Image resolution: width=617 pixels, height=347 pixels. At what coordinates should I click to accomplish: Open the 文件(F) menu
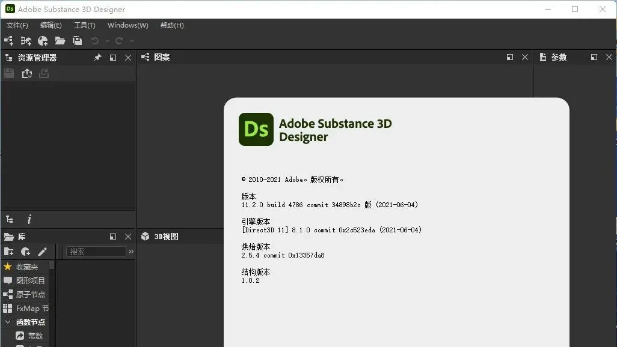[x=17, y=25]
